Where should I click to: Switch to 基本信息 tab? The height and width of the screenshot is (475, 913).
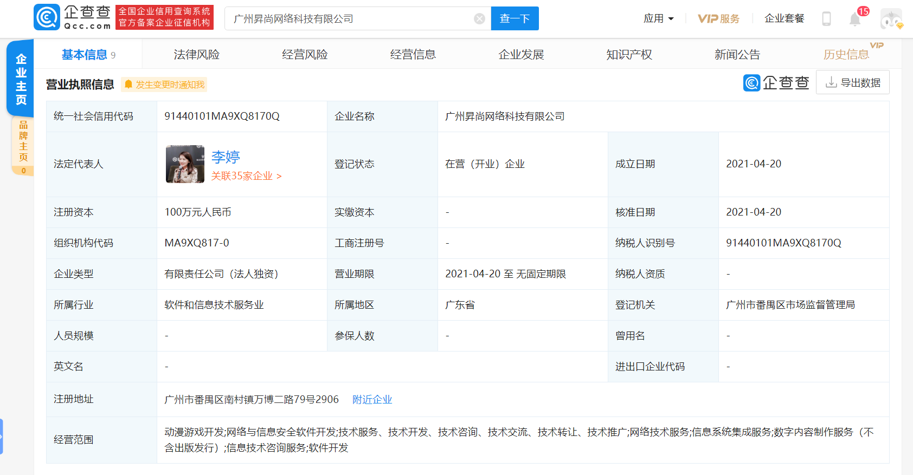(x=88, y=54)
